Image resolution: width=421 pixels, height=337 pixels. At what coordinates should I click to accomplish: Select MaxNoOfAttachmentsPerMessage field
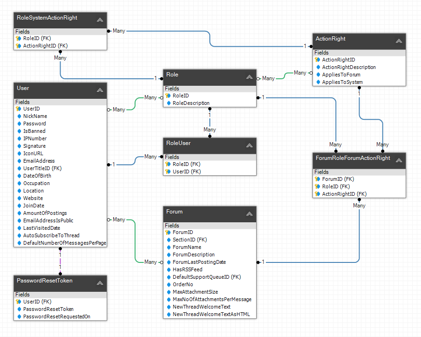pos(210,299)
